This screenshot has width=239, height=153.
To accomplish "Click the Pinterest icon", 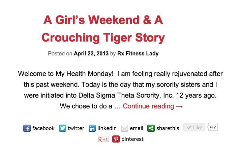I will coord(116,139).
